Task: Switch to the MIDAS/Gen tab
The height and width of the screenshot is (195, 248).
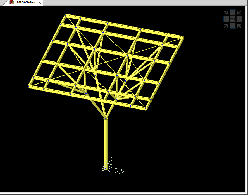Action: click(x=26, y=3)
